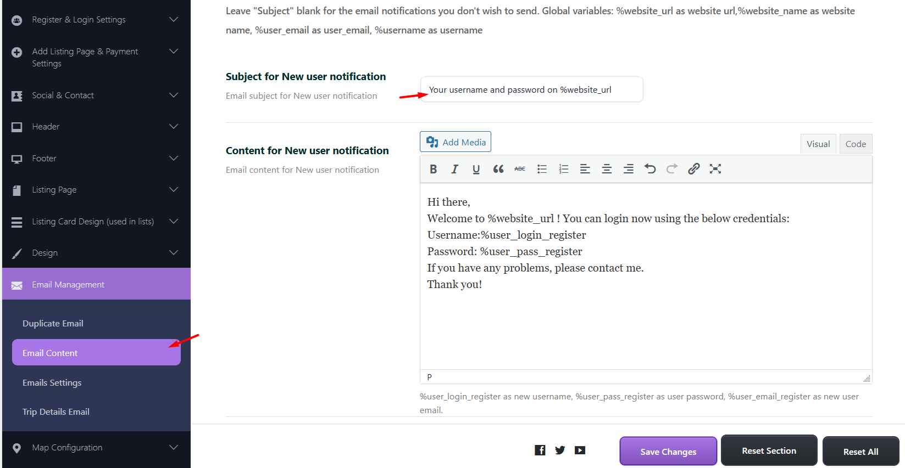The height and width of the screenshot is (468, 905).
Task: Undo the last edit in the editor
Action: (x=650, y=169)
